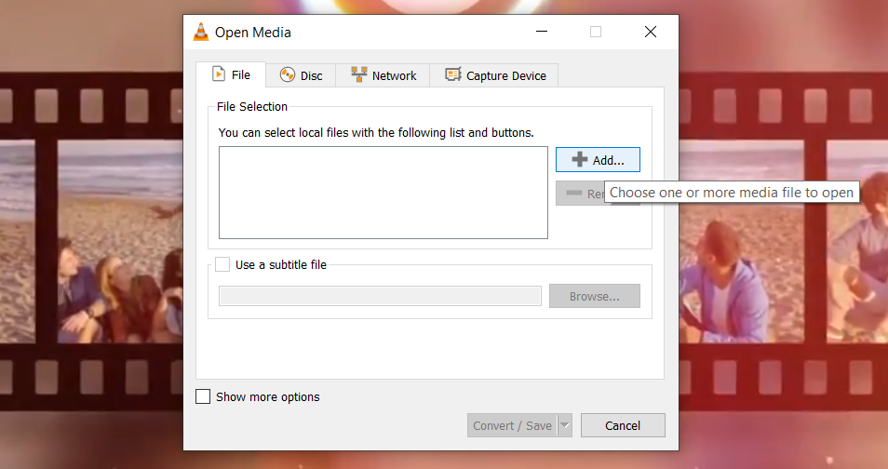Minimize the Open Media window

[x=541, y=32]
